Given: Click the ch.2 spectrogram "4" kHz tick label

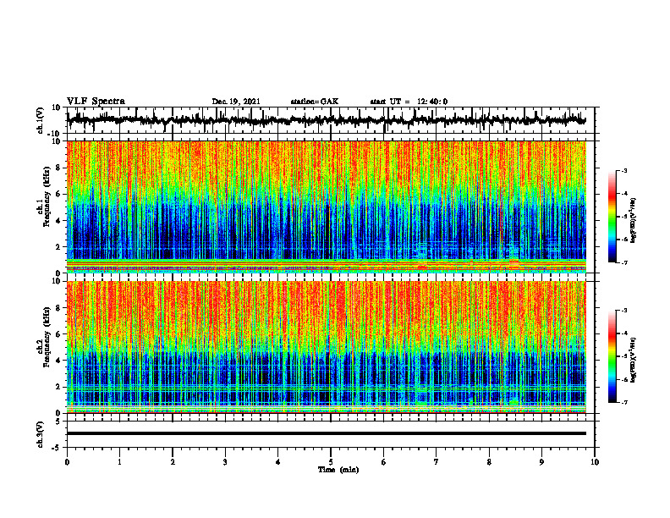Looking at the screenshot, I should click(58, 361).
